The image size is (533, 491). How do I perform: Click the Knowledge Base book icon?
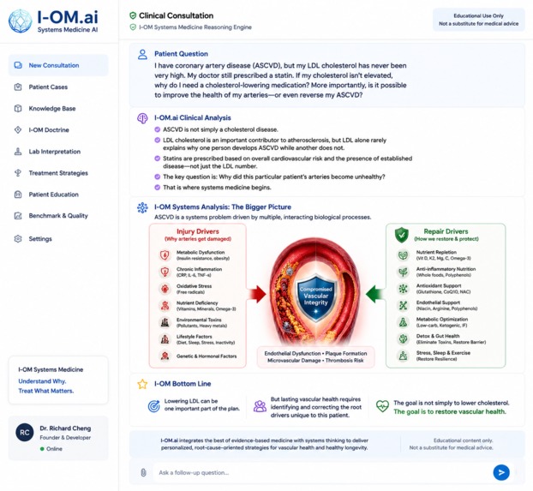(18, 109)
